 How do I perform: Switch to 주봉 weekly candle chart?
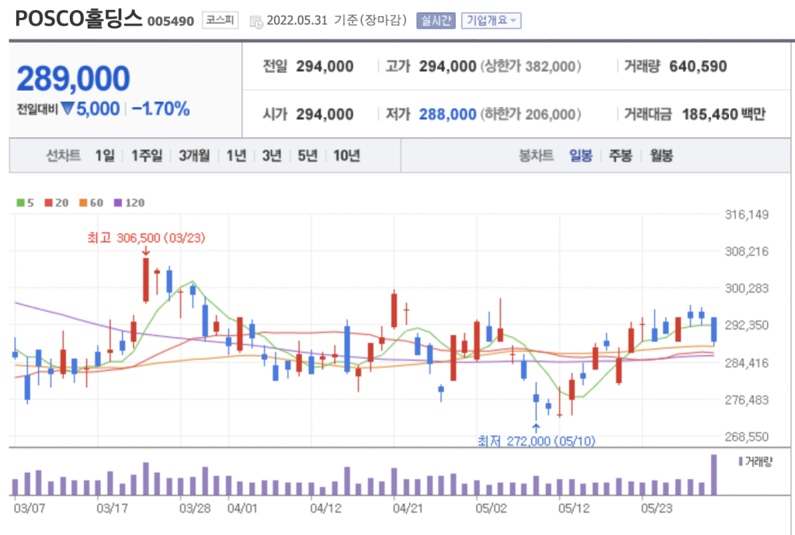tap(620, 156)
